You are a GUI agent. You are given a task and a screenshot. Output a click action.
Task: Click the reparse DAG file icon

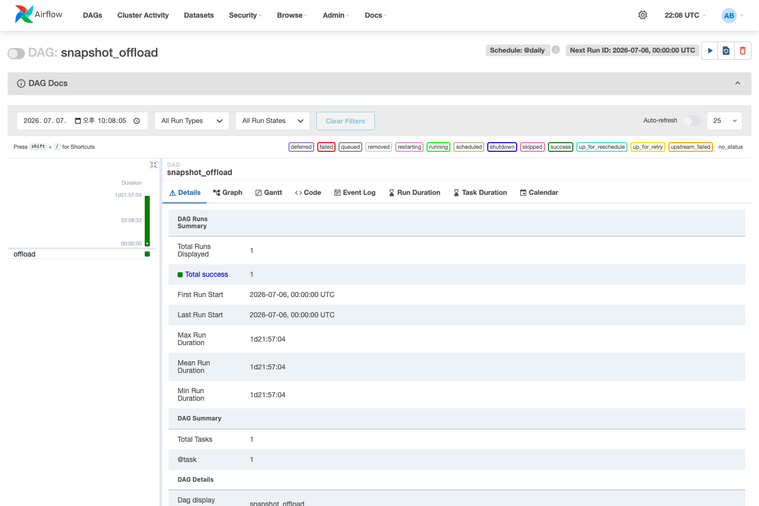pyautogui.click(x=726, y=51)
